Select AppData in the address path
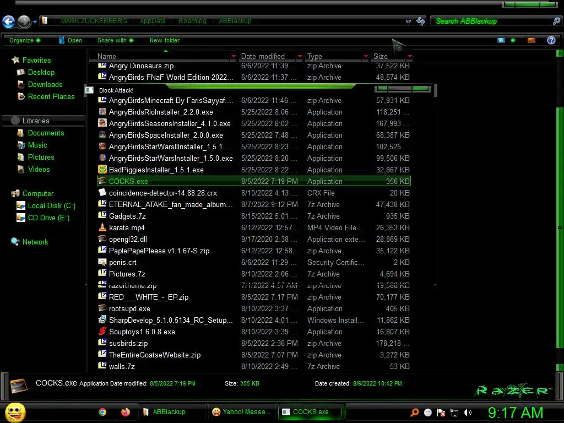Screen dimensions: 564x423 [x=153, y=21]
